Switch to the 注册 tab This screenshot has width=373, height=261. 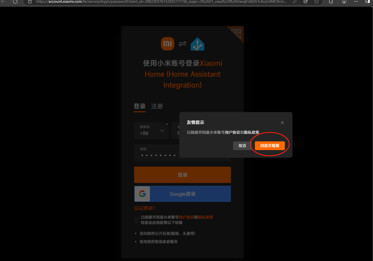[x=157, y=106]
